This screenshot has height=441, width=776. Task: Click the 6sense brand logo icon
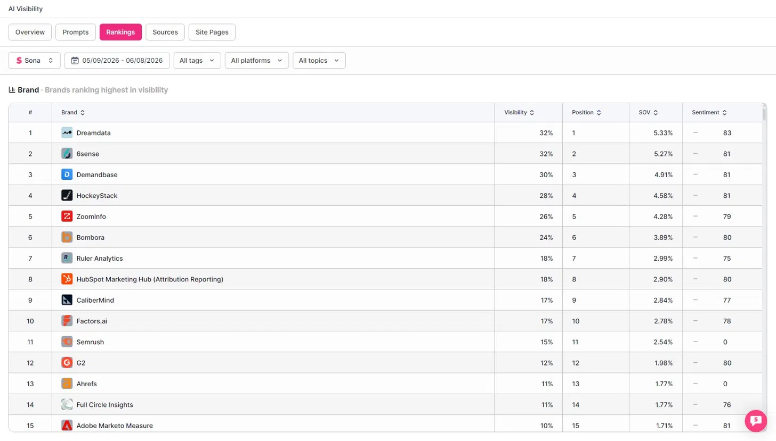click(x=67, y=154)
